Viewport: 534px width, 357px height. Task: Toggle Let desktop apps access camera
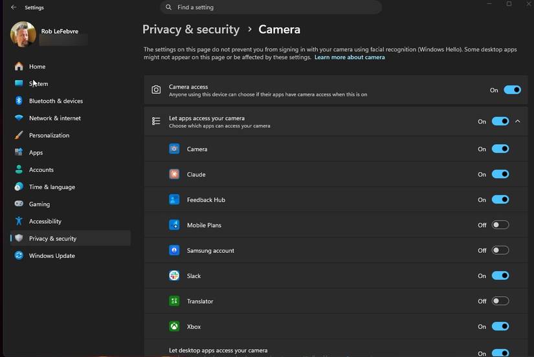click(500, 353)
